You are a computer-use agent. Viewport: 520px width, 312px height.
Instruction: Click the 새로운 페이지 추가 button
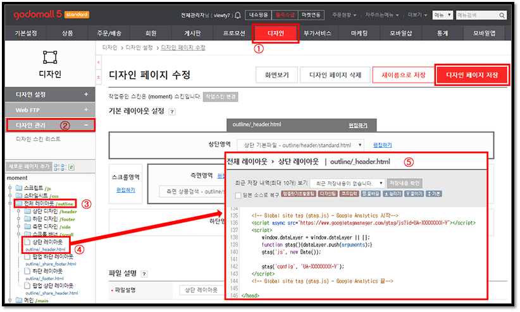pyautogui.click(x=29, y=167)
